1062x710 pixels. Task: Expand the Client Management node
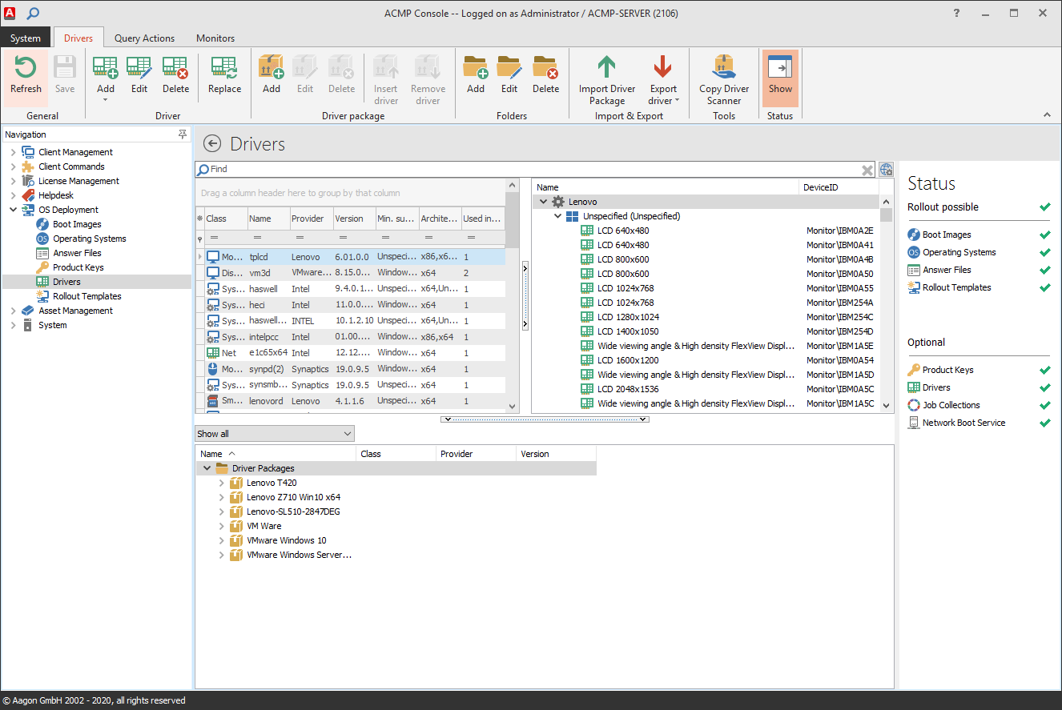point(13,152)
